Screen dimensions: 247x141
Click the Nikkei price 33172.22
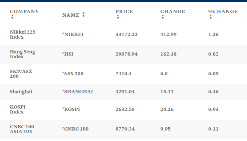[127, 35]
